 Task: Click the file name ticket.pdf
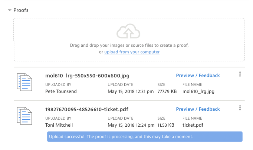194,124
